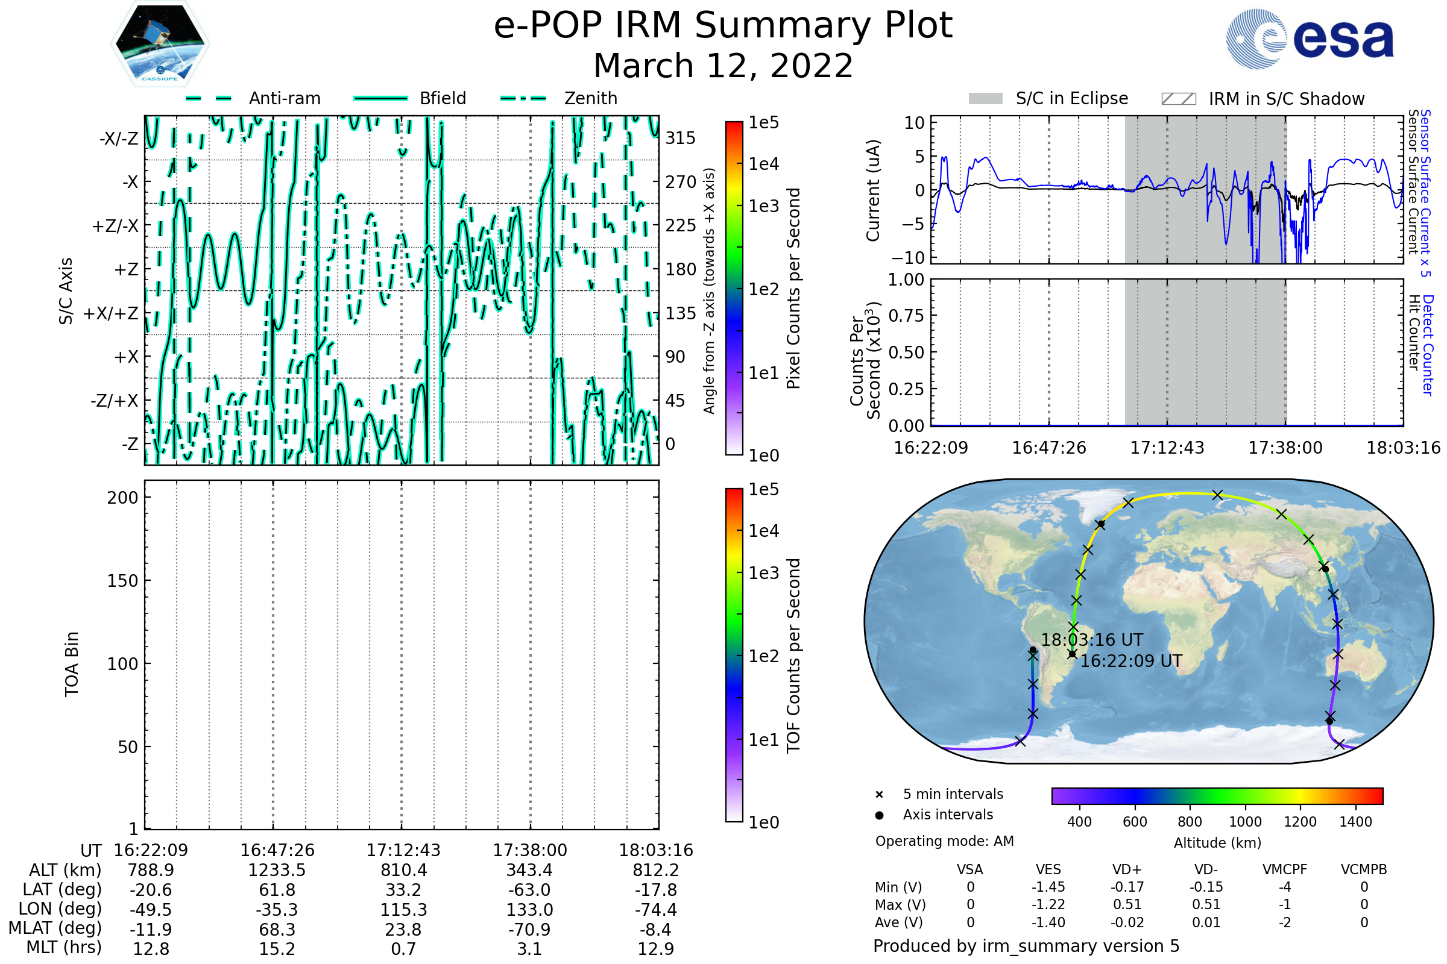Click the Operating mode: AM text
The image size is (1447, 964).
coord(944,841)
